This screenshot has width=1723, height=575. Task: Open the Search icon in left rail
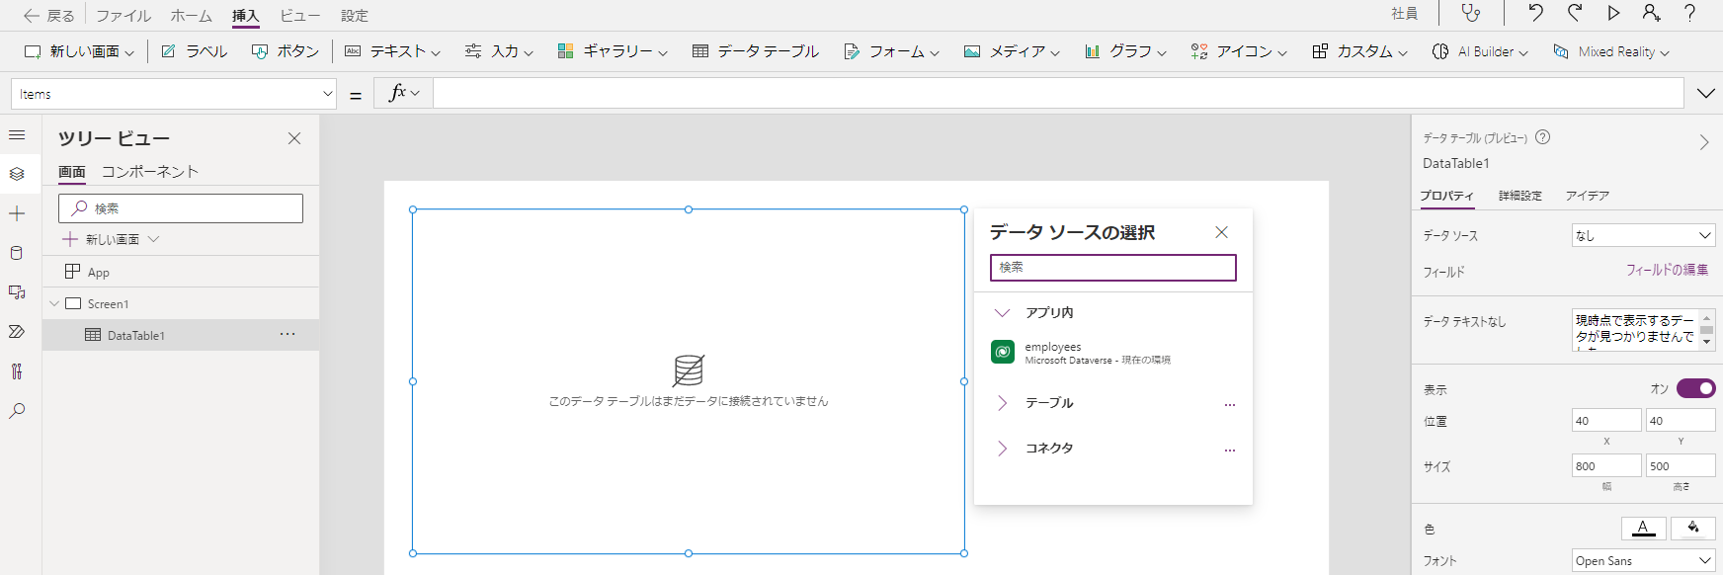point(17,411)
